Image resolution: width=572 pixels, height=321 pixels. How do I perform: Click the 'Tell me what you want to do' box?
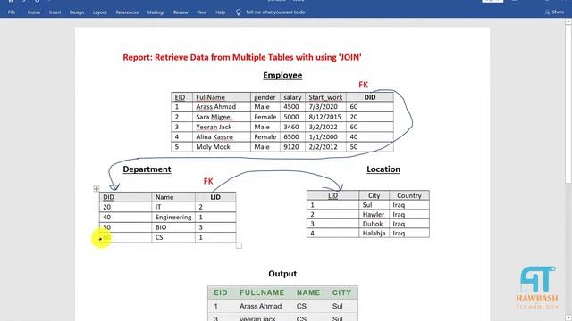tap(275, 12)
